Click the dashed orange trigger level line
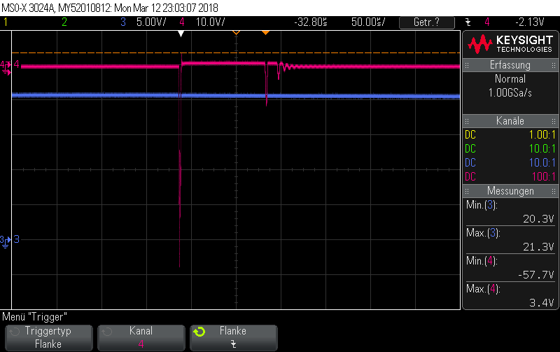This screenshot has height=352, width=560. tap(236, 53)
